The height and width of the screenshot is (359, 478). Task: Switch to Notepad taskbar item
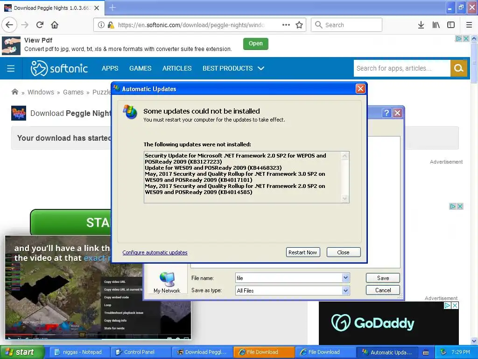tap(79, 352)
